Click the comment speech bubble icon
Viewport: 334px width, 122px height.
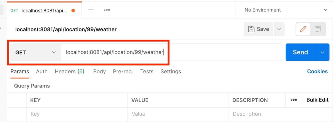coord(318,29)
